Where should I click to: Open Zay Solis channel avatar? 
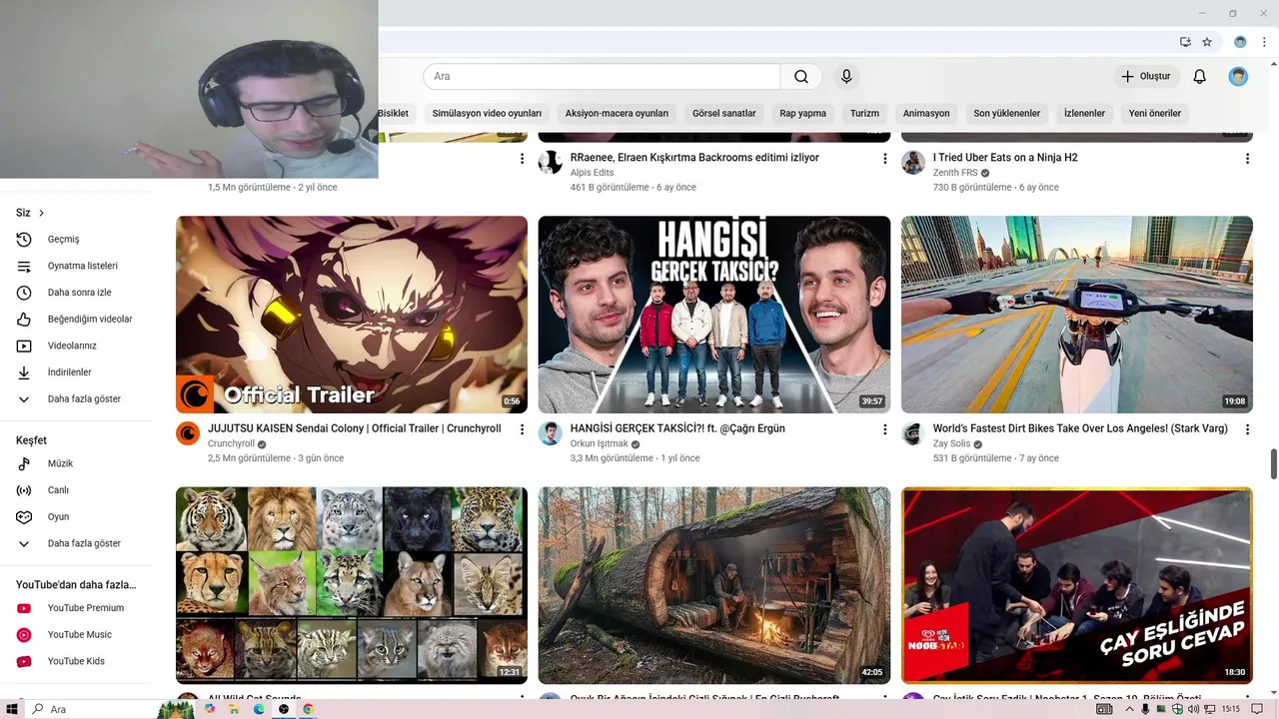coord(913,433)
